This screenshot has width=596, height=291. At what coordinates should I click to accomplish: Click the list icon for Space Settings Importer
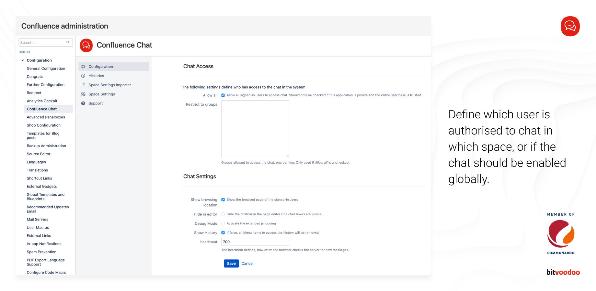83,85
